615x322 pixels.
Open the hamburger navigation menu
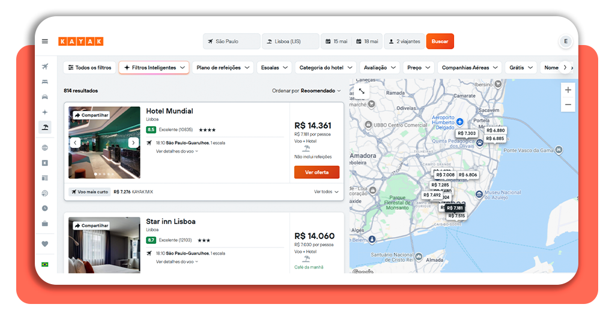[x=45, y=41]
